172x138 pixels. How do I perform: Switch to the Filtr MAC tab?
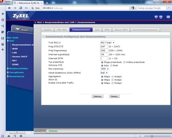coord(62,30)
